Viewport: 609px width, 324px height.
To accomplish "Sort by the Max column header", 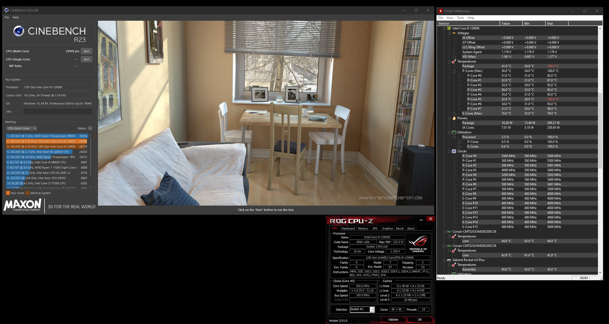I will point(557,23).
